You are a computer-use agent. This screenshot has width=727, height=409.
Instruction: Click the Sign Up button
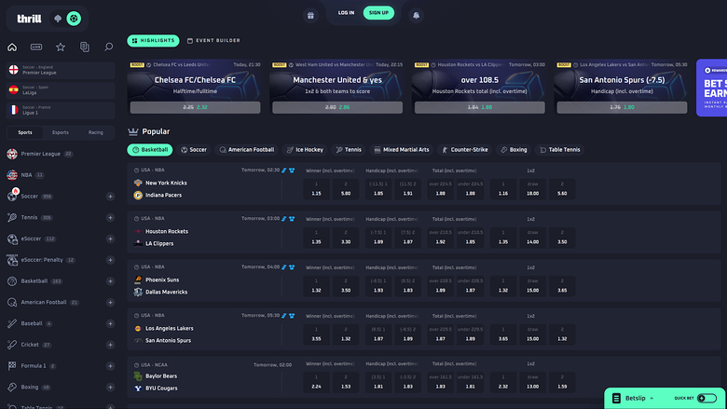click(378, 13)
